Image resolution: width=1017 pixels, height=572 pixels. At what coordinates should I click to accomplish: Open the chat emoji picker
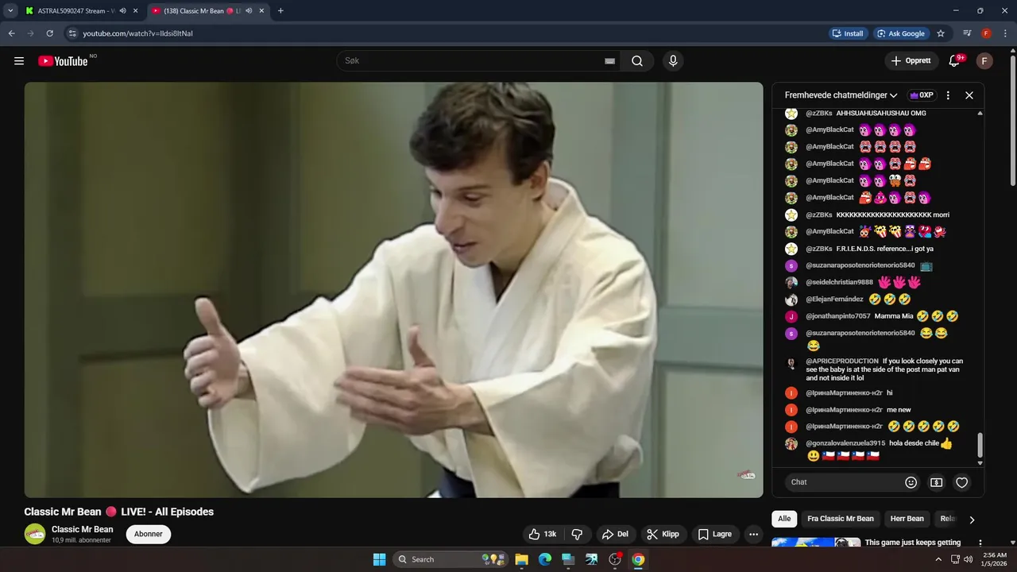911,482
